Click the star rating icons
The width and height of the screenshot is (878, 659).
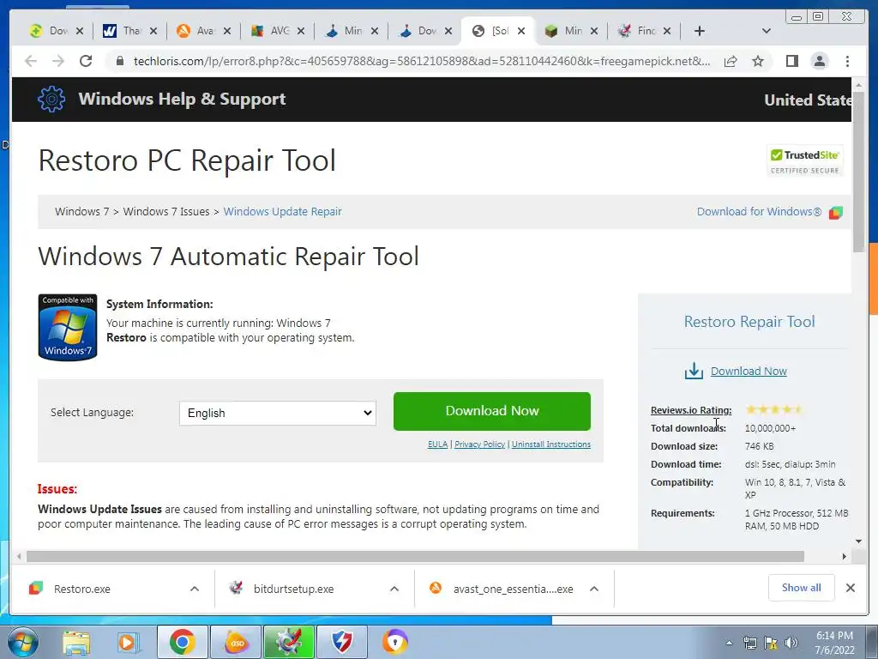tap(774, 409)
